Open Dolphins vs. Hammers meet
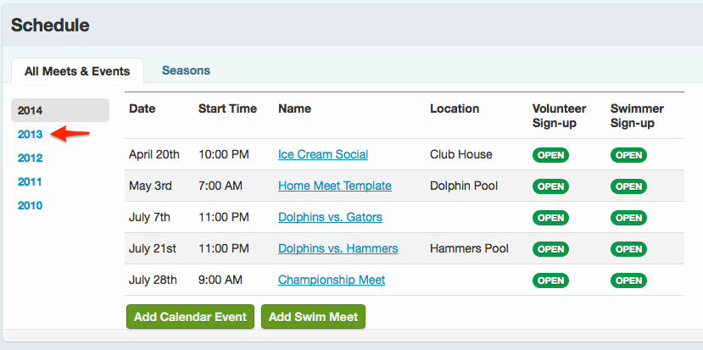703x350 pixels. (x=338, y=248)
